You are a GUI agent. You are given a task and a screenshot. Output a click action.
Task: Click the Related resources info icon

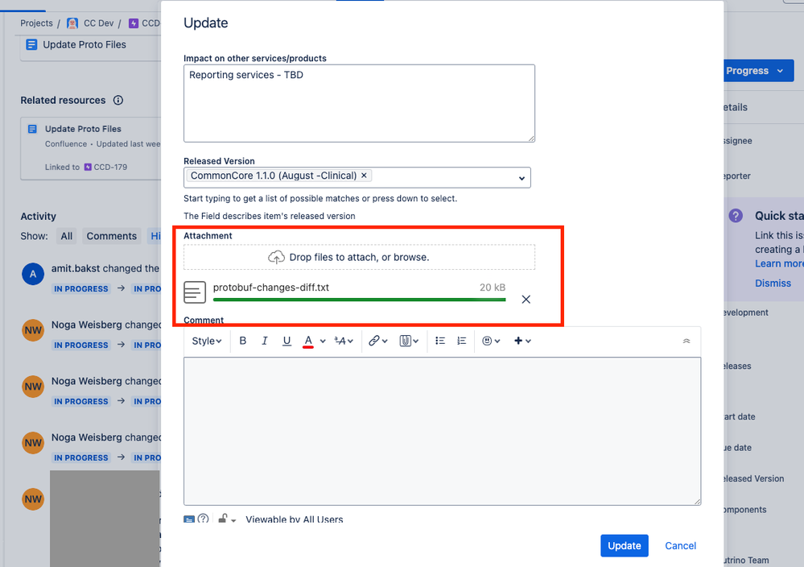[x=118, y=100]
